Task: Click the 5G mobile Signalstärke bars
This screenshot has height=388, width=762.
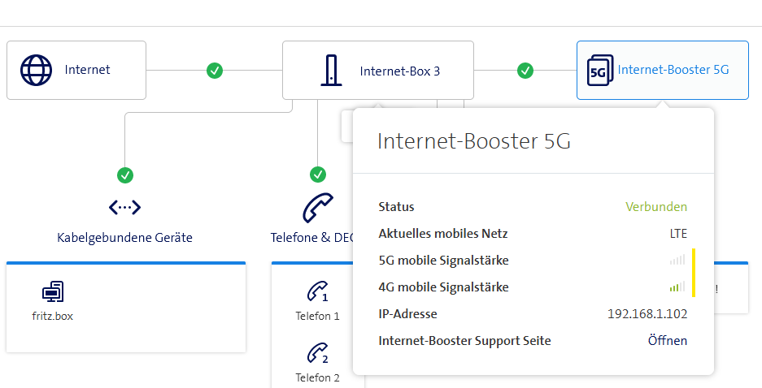Action: [677, 261]
